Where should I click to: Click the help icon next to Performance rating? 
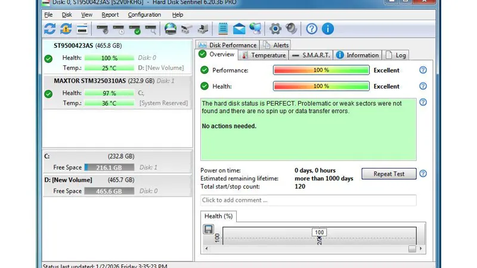coord(423,70)
